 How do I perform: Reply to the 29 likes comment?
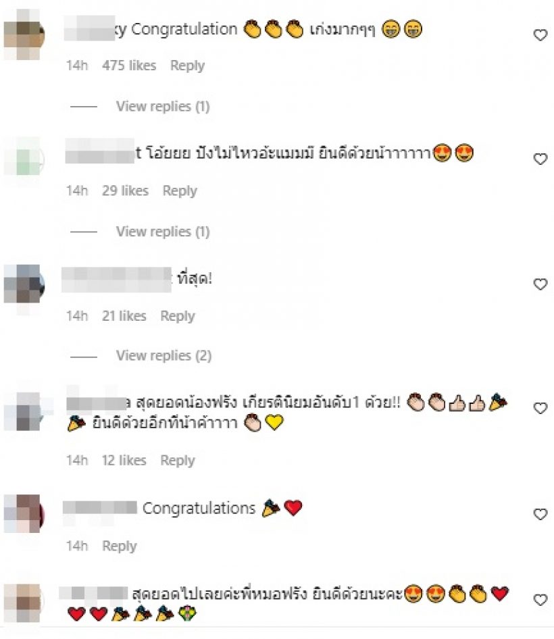pos(179,190)
